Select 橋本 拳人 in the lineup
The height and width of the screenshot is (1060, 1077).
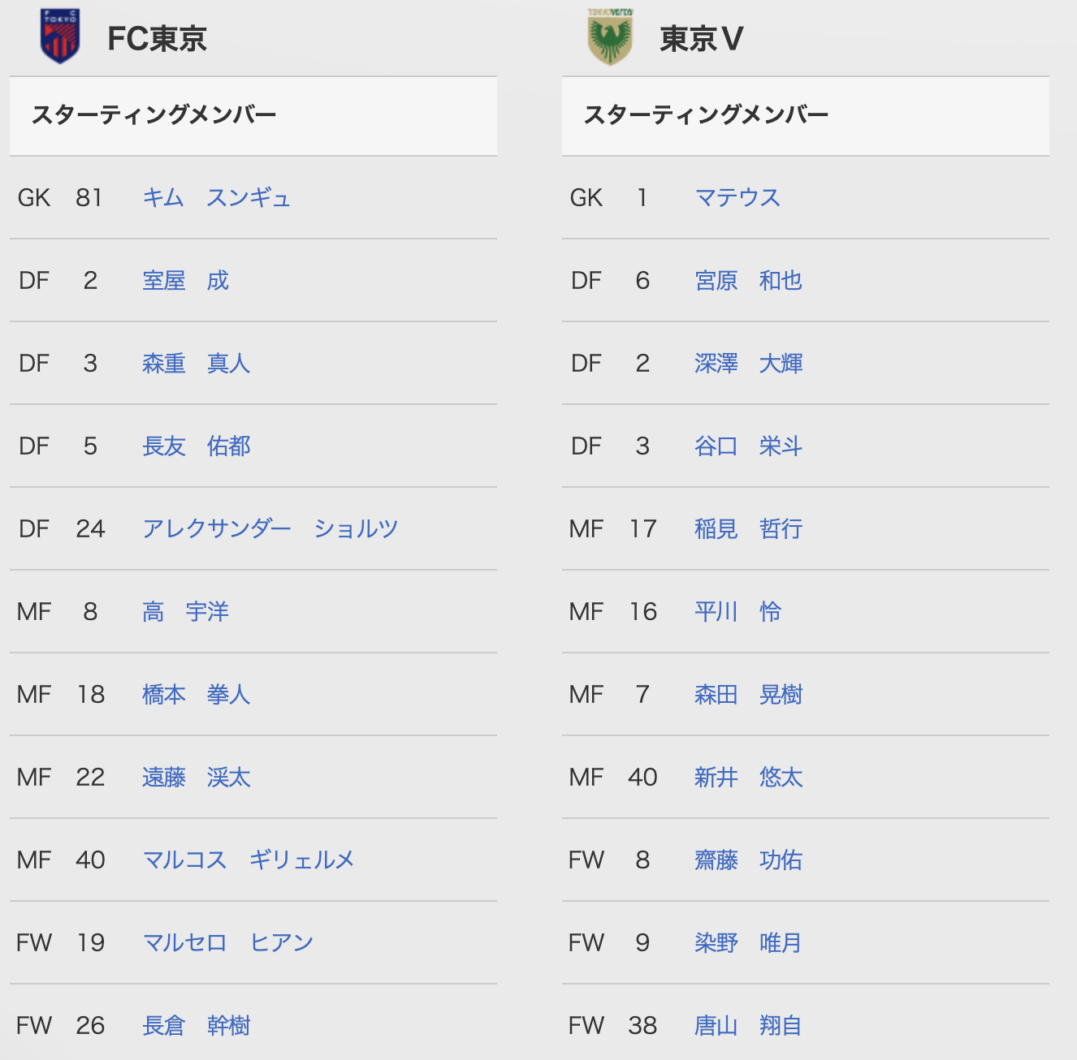(197, 694)
